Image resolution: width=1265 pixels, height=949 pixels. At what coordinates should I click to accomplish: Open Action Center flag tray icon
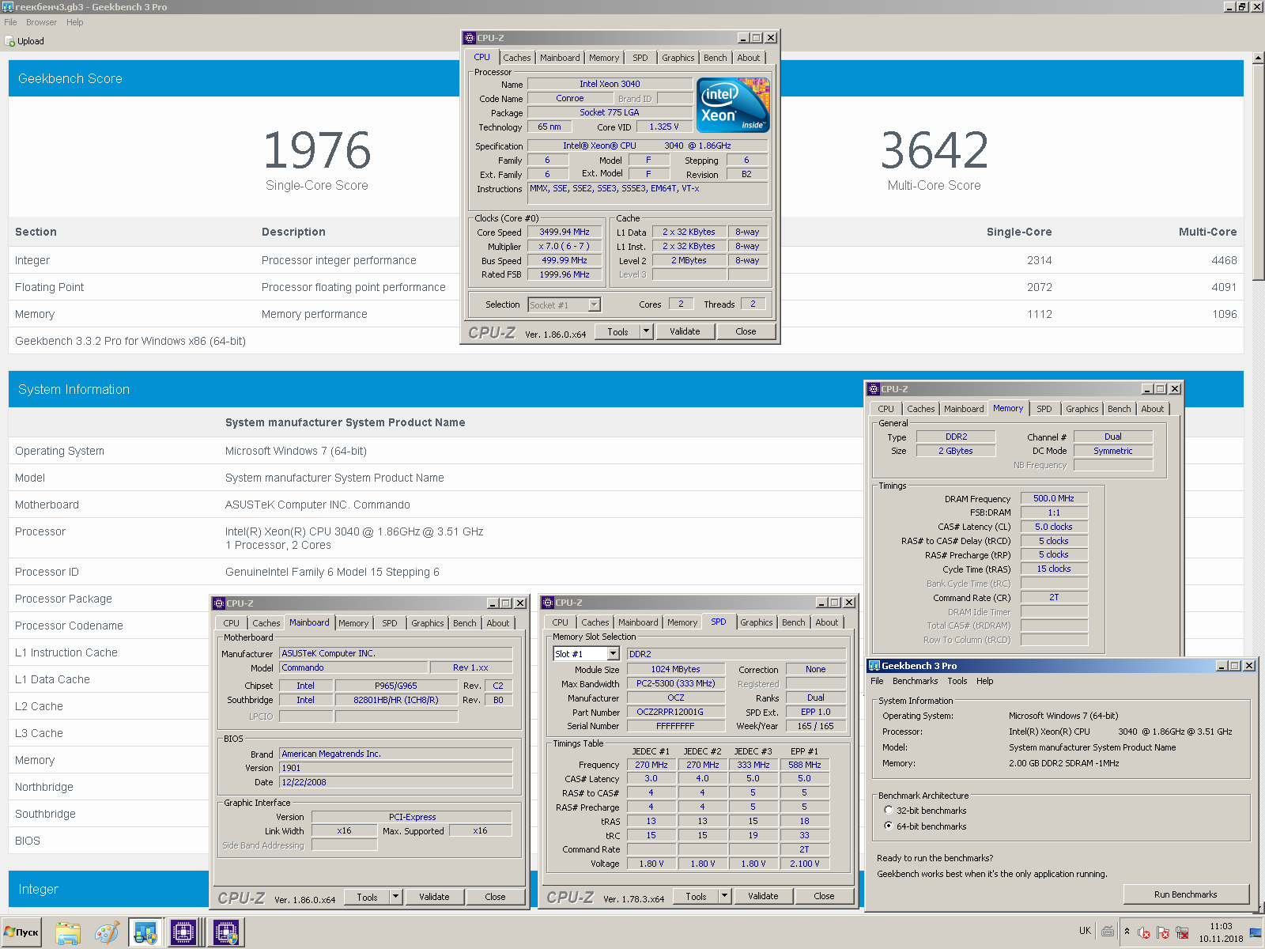pyautogui.click(x=1163, y=932)
